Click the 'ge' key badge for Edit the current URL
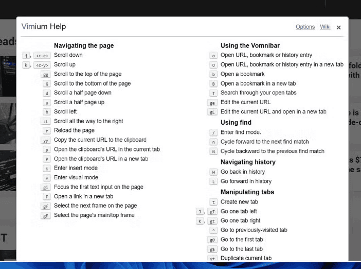The image size is (361, 269). pyautogui.click(x=212, y=103)
